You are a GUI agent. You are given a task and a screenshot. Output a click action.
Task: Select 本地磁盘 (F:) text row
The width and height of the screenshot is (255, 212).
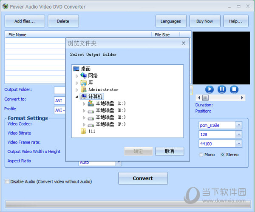110,124
